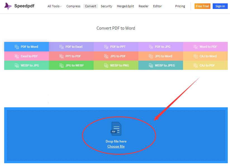The width and height of the screenshot is (230, 166).
Task: Click the CAJ to PDF tile icon
Action: tap(196, 65)
